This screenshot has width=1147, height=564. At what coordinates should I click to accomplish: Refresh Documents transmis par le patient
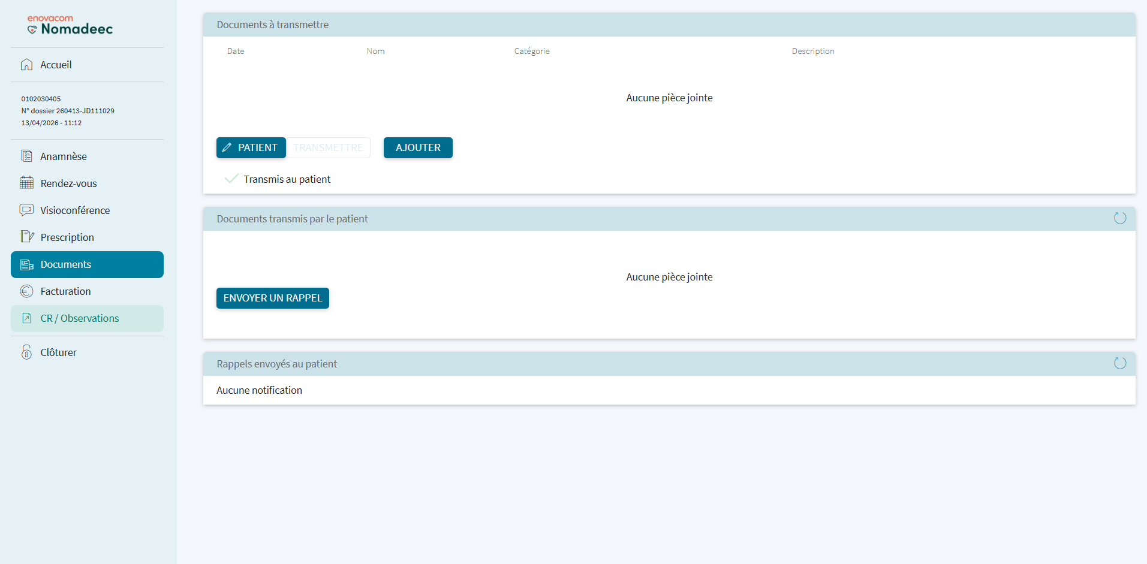(1120, 218)
